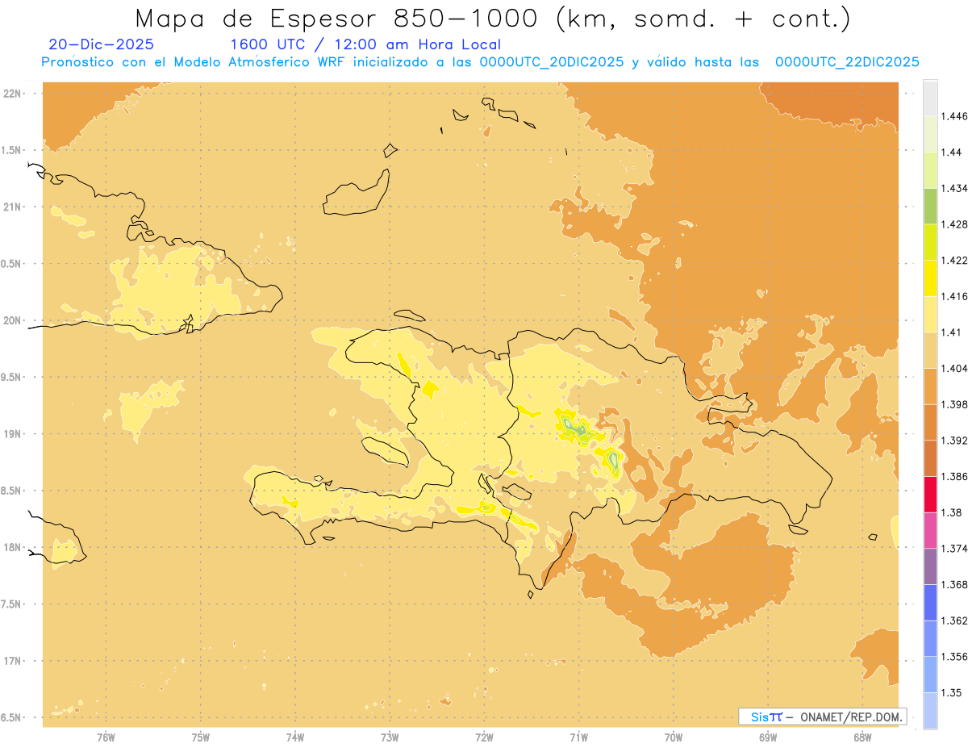Viewport: 968px width, 748px height.
Task: Click the "1.422" color bar value
Action: pyautogui.click(x=953, y=260)
